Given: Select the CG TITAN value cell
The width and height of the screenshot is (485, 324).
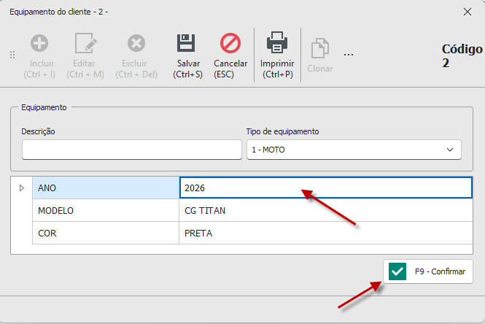Looking at the screenshot, I should 326,210.
